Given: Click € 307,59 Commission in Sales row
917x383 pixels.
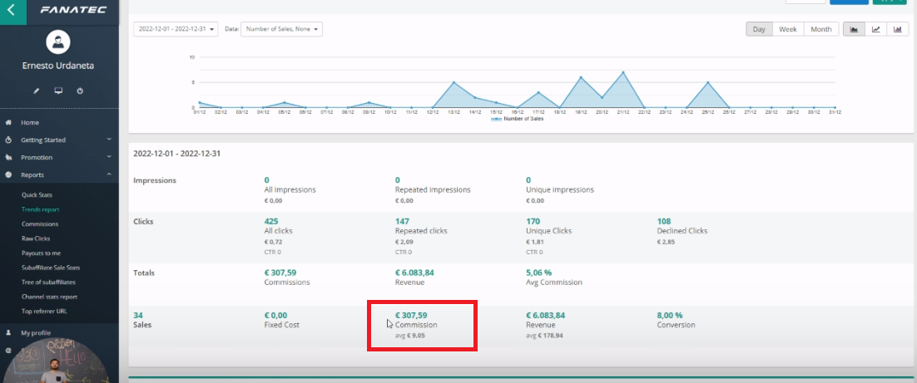Looking at the screenshot, I should [411, 315].
